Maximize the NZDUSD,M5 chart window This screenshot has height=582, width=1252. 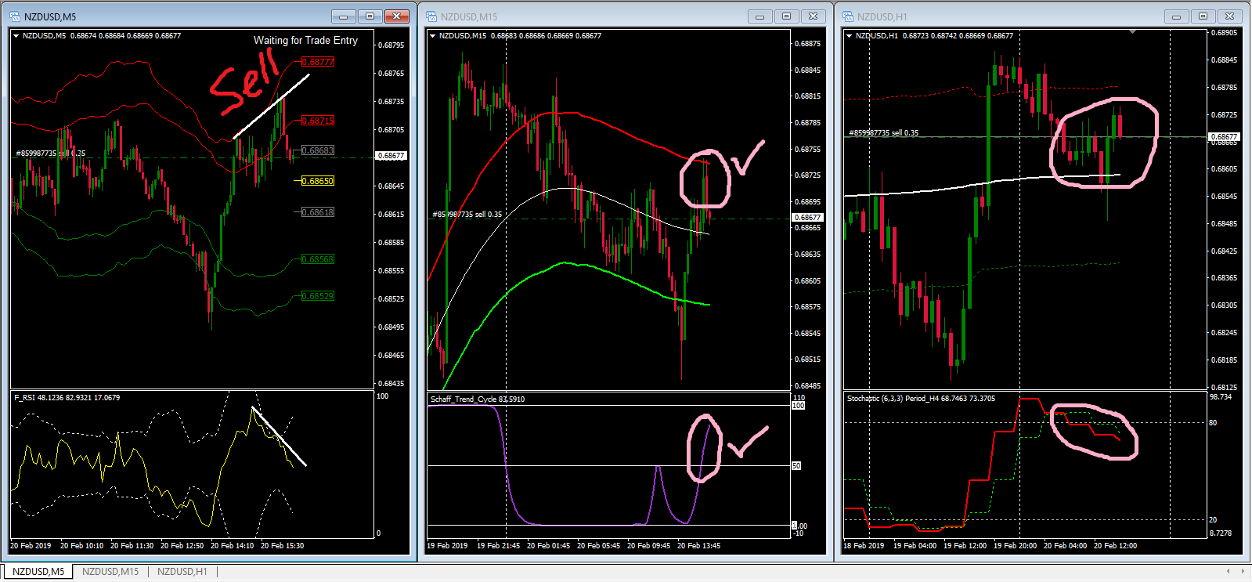tap(370, 16)
